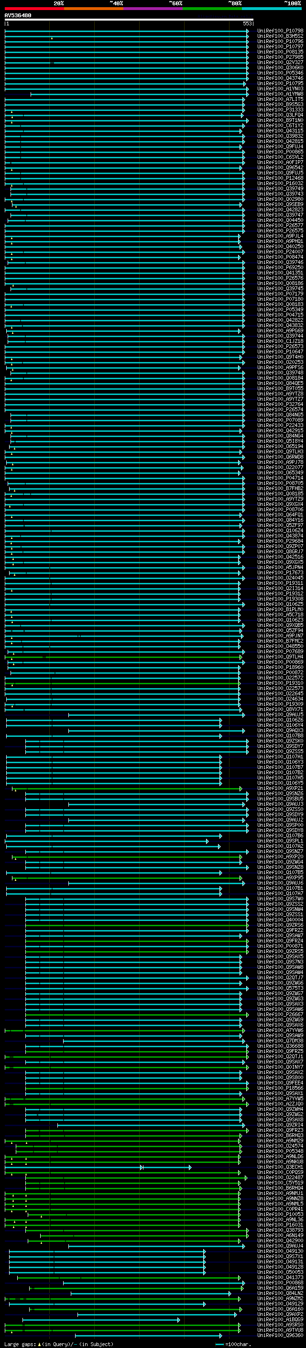The width and height of the screenshot is (306, 1348).
Task: Click hit label UniRef100_P05349
Action: pos(280,309)
